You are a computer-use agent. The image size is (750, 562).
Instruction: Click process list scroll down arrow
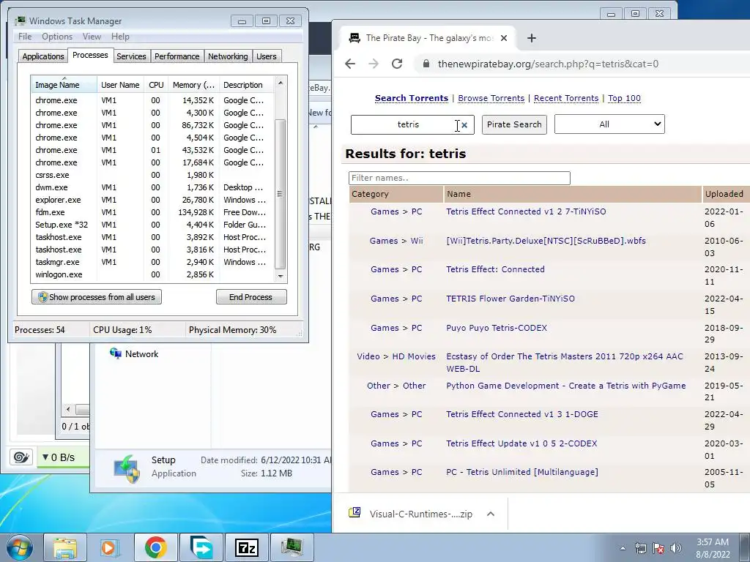click(281, 276)
